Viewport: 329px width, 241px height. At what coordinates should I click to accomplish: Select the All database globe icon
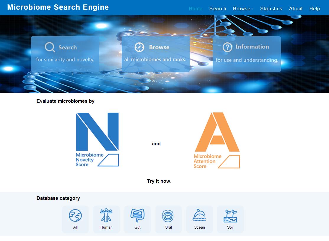[x=75, y=216]
